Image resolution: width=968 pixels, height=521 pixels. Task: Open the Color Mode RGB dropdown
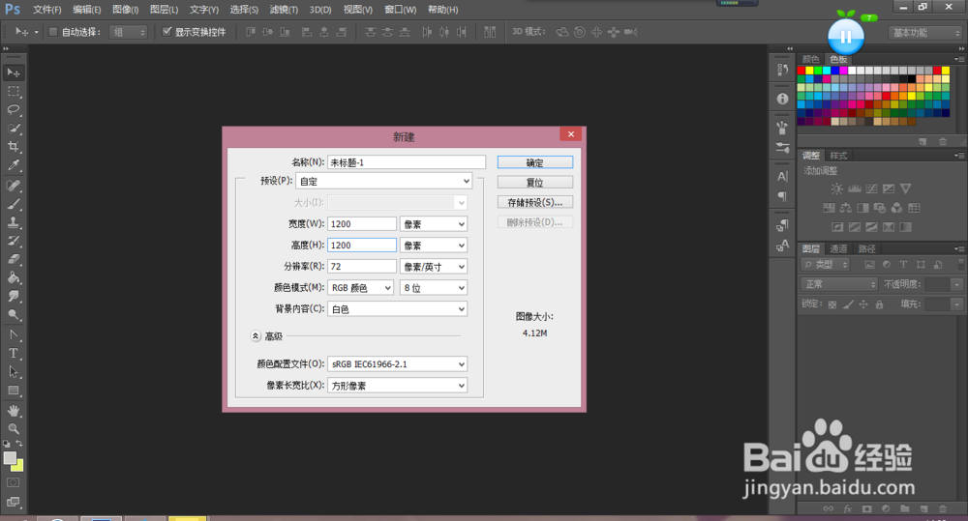360,288
